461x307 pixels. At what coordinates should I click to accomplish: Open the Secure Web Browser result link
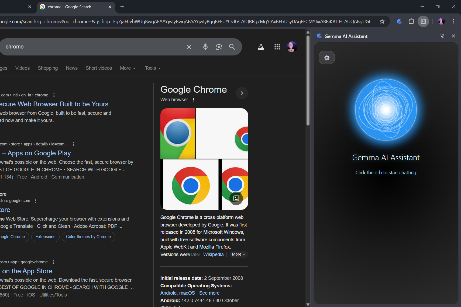click(54, 104)
